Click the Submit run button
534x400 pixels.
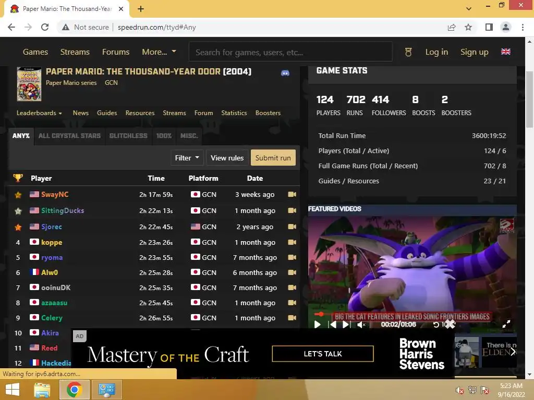273,158
